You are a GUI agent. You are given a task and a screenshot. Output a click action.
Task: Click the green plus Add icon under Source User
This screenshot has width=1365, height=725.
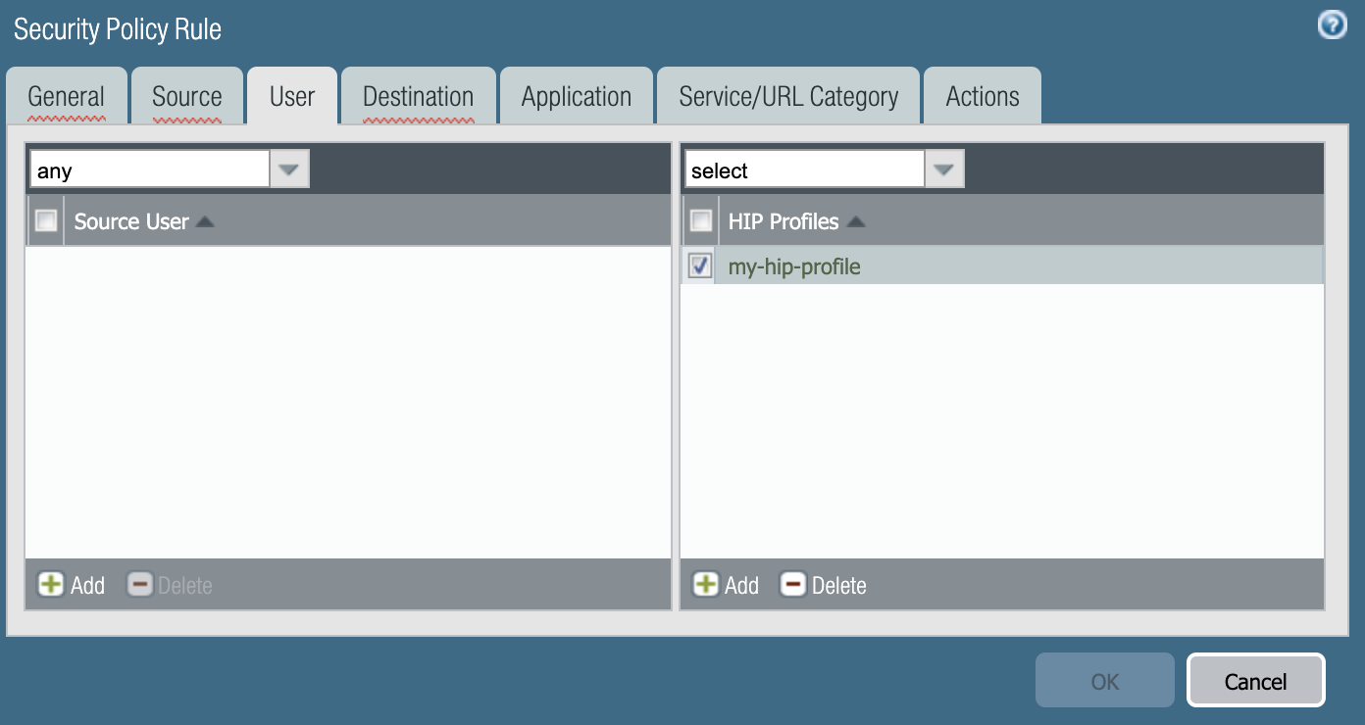pos(50,585)
